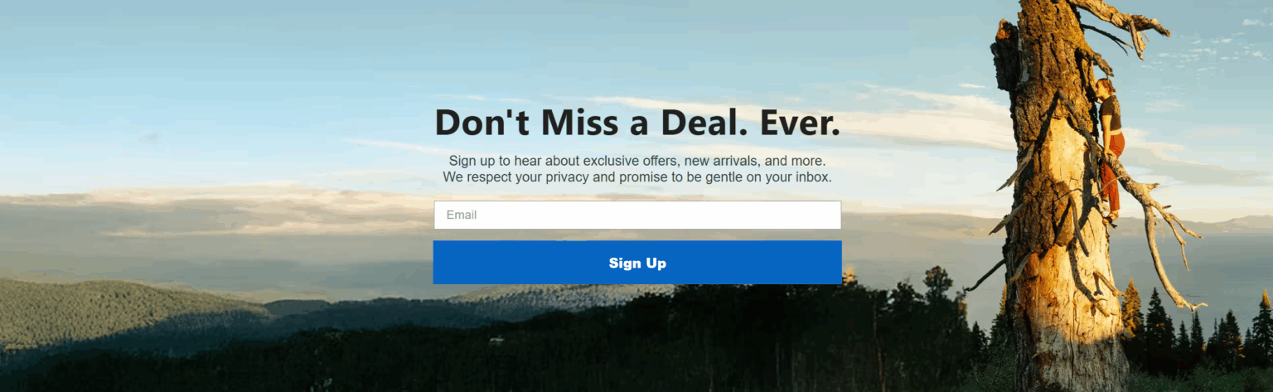Screen dimensions: 1273x392
Task: Click the word "Don't" in the headline
Action: pos(480,123)
